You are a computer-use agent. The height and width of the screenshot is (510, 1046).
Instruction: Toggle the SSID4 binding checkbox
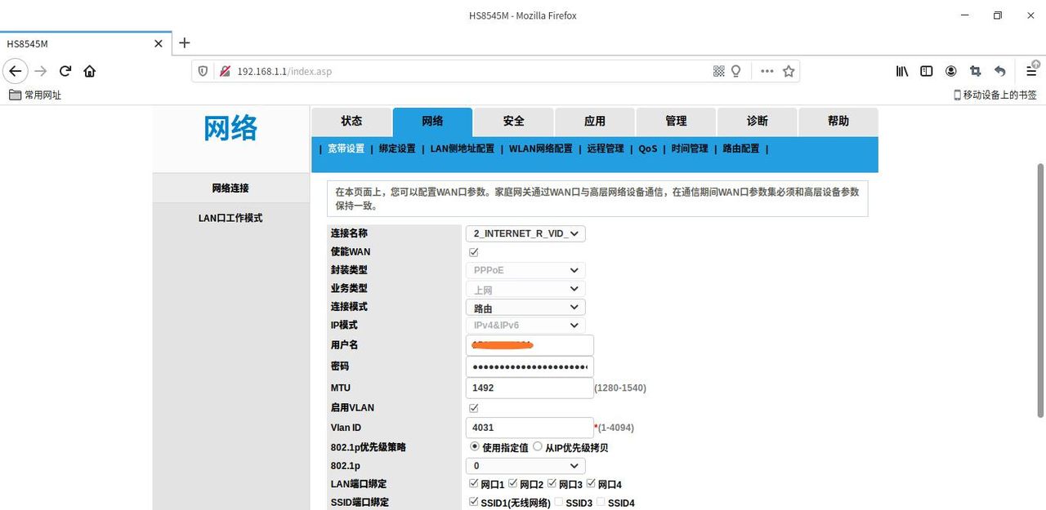pyautogui.click(x=601, y=502)
